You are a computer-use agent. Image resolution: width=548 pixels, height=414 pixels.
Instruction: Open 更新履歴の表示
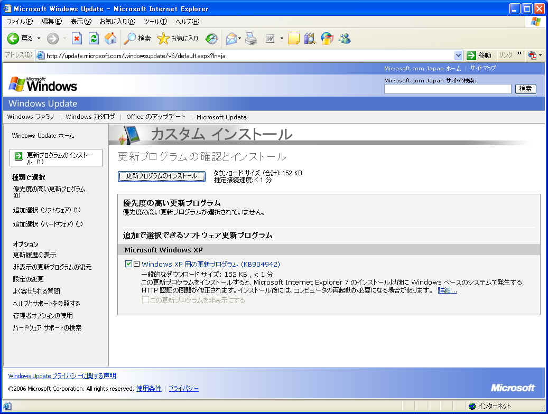(34, 255)
